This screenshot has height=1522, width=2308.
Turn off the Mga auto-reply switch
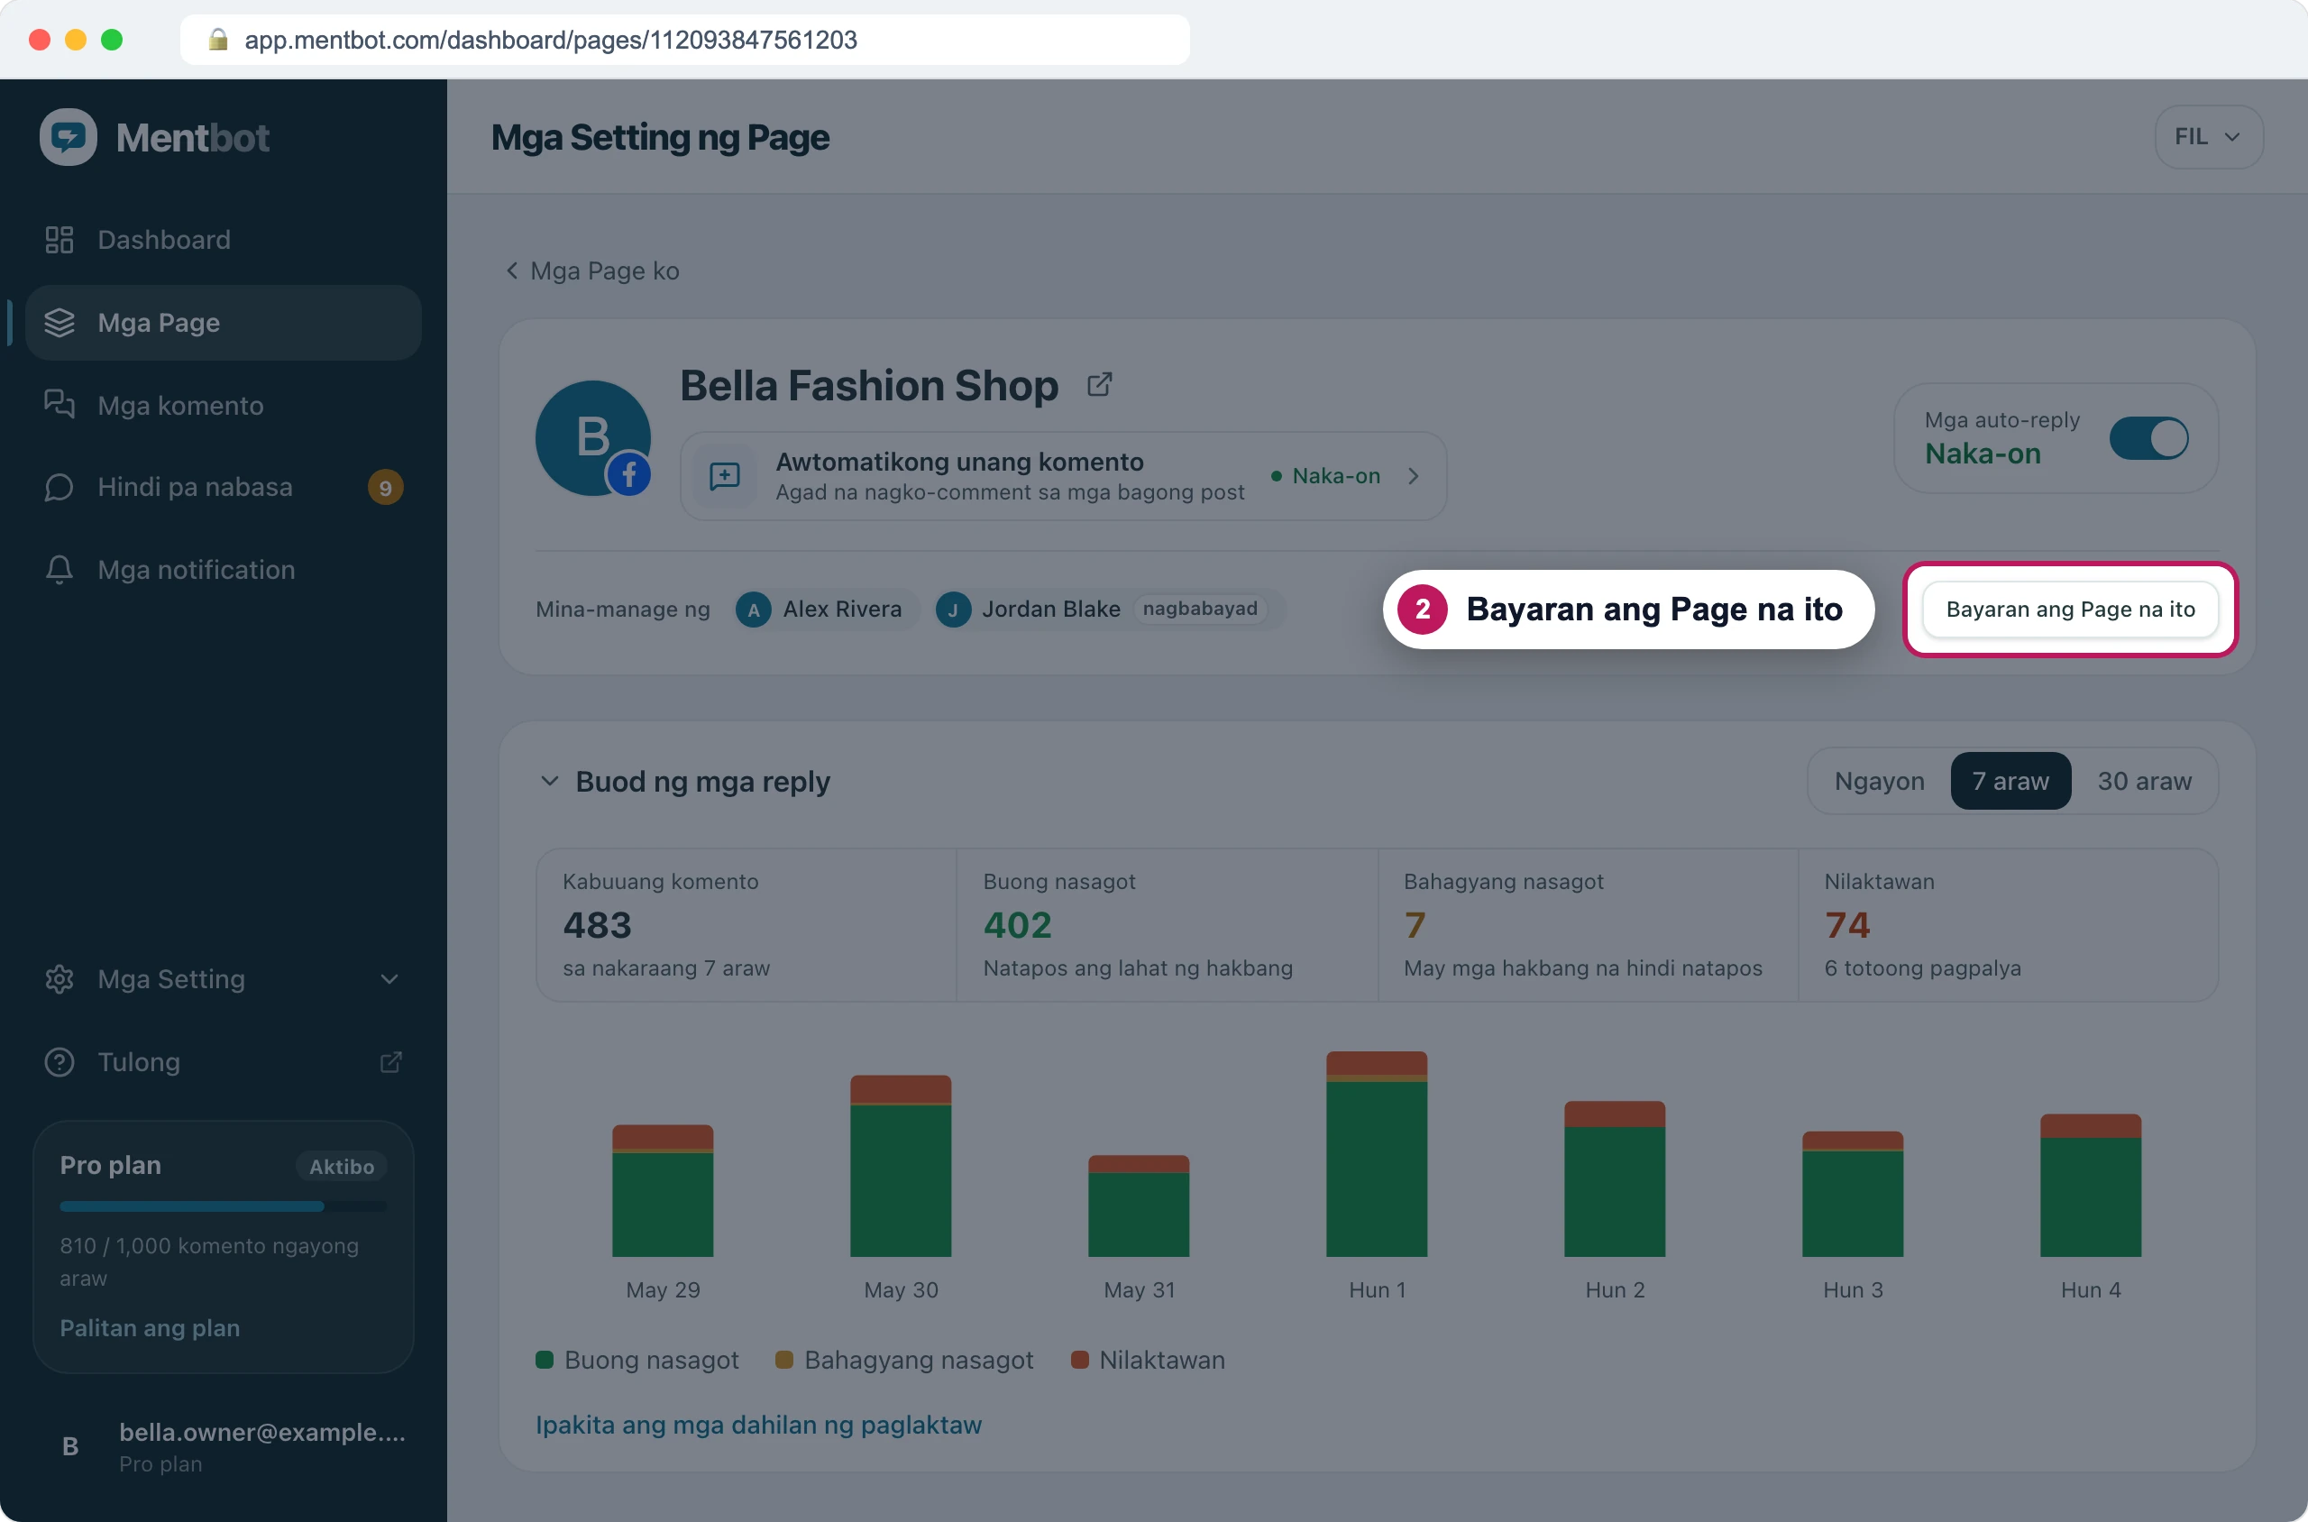click(x=2148, y=438)
